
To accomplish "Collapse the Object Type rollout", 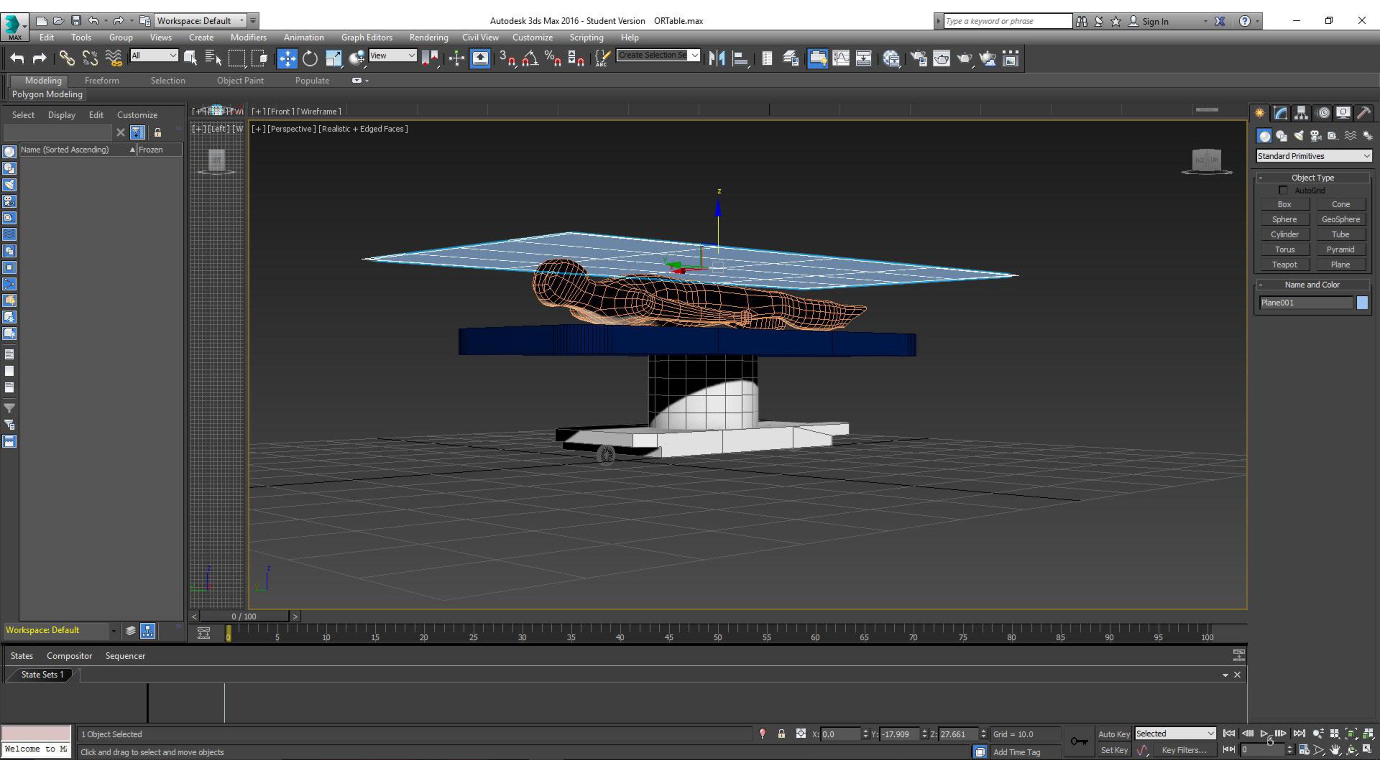I will 1312,177.
